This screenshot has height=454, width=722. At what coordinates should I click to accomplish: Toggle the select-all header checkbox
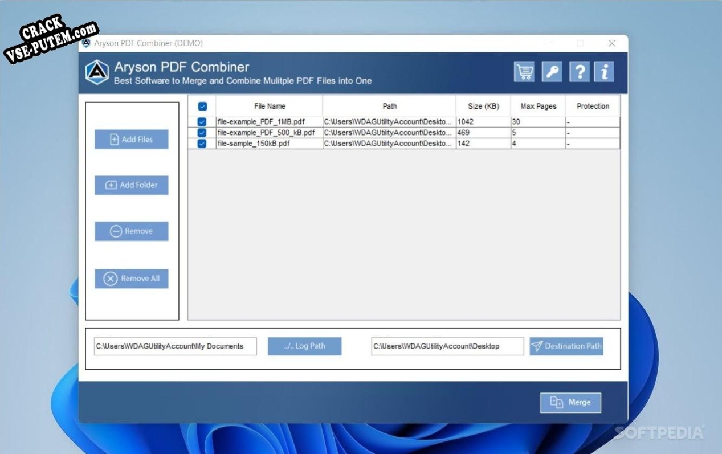(202, 106)
